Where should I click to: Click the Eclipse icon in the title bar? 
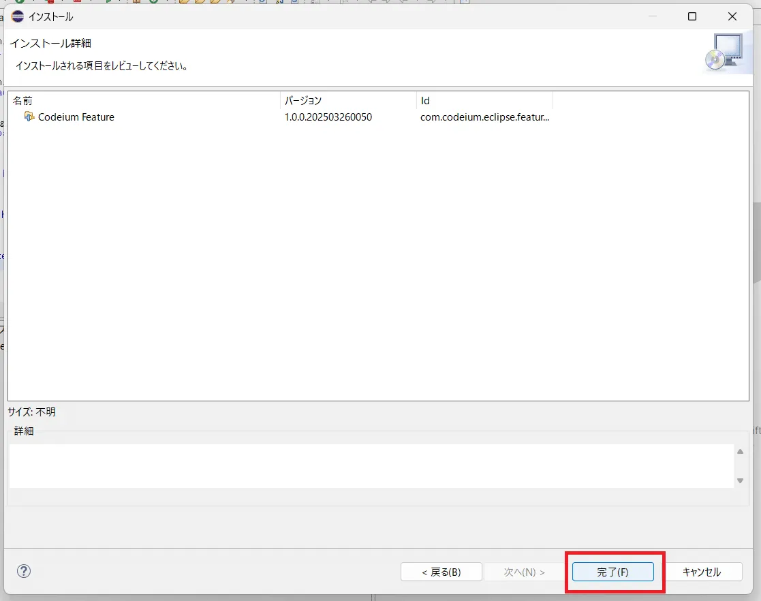18,16
